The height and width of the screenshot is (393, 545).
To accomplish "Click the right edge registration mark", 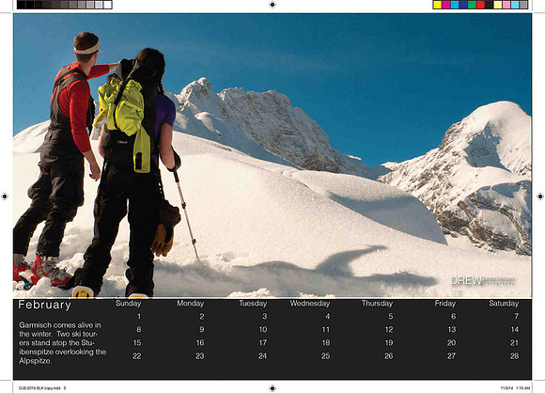I will click(x=540, y=196).
